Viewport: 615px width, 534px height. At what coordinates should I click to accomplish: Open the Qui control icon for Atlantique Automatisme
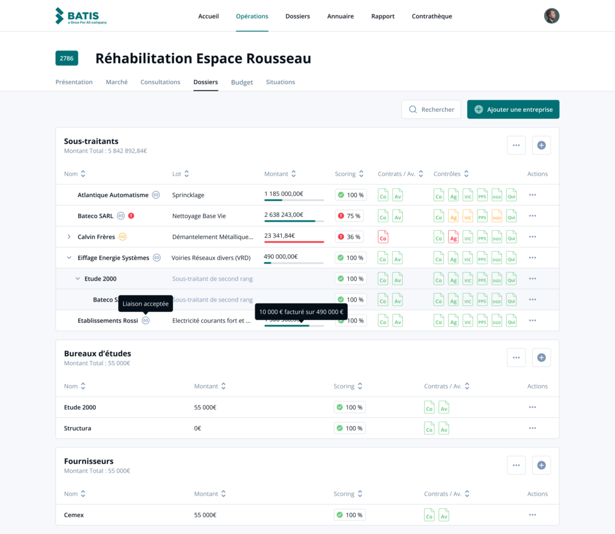pos(511,195)
